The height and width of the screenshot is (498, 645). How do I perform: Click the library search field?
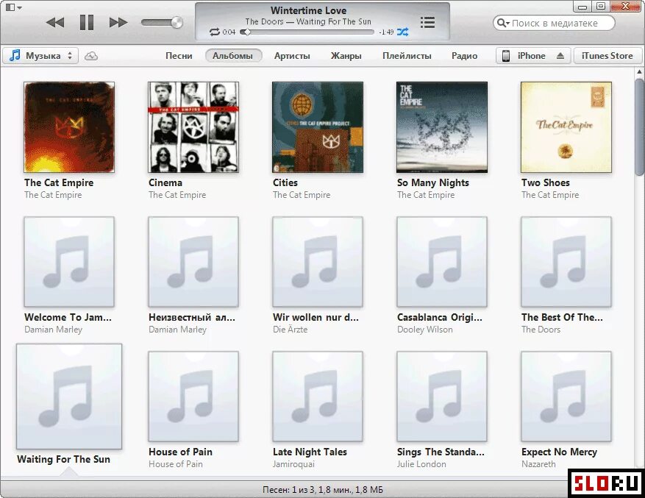click(554, 23)
